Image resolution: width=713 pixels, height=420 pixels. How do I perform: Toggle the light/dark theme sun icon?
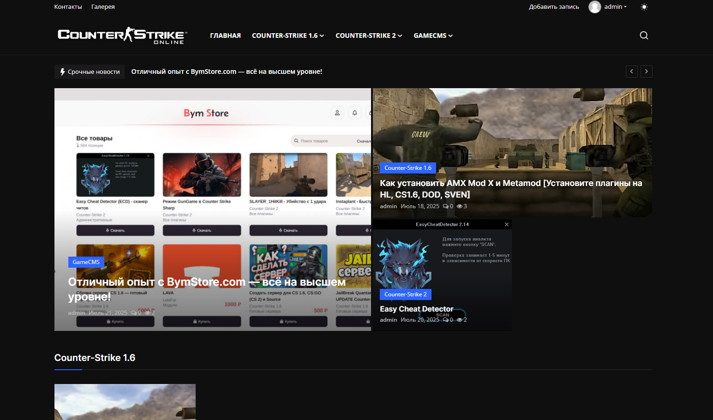point(644,7)
